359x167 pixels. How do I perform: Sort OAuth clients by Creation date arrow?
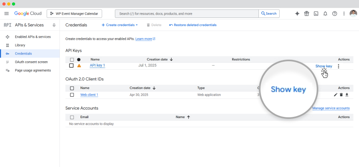154,88
